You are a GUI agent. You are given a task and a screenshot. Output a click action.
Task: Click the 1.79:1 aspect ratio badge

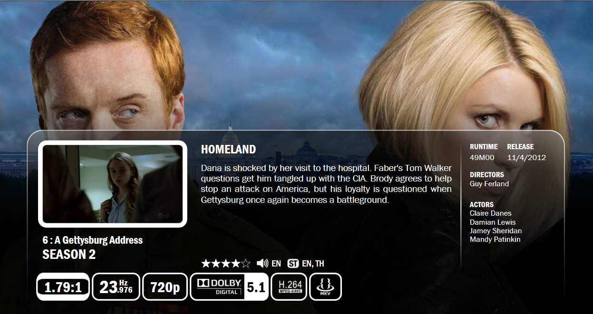coord(63,287)
